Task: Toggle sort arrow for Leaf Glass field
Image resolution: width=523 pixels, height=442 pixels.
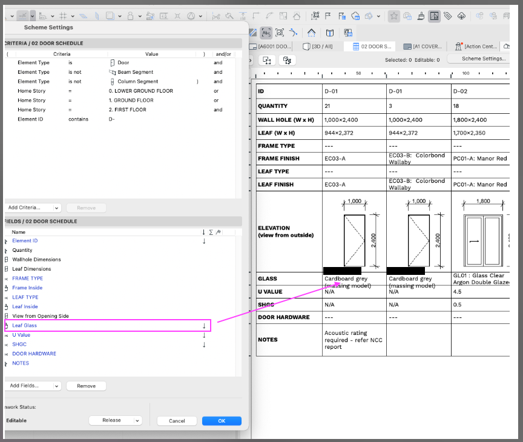Action: click(x=203, y=326)
